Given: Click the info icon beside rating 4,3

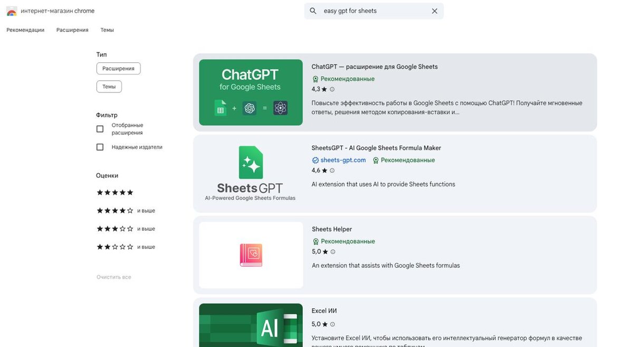Looking at the screenshot, I should (x=332, y=89).
